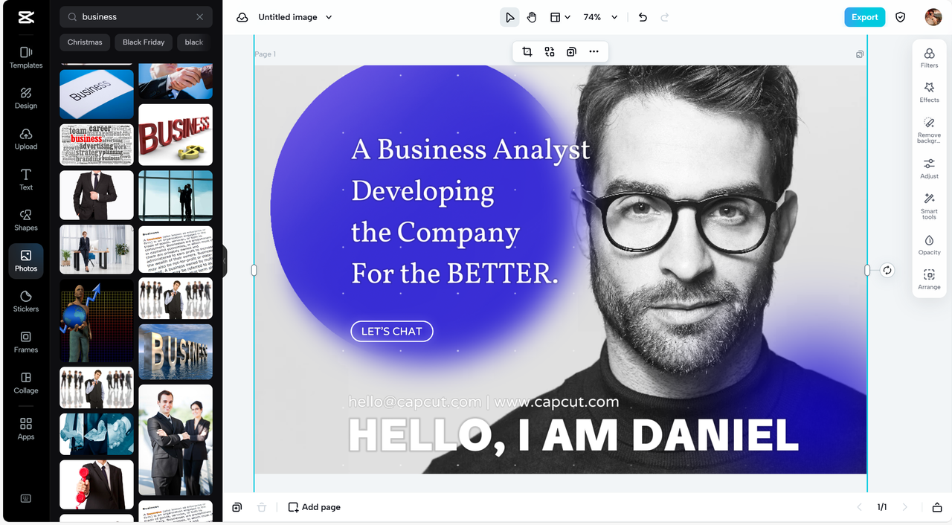Open the layout options dropdown
Image resolution: width=952 pixels, height=525 pixels.
[560, 17]
